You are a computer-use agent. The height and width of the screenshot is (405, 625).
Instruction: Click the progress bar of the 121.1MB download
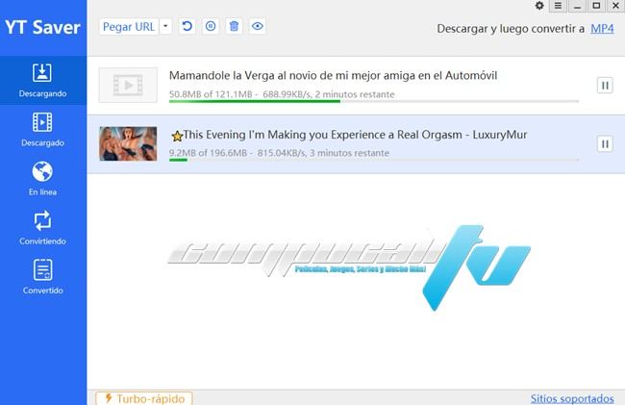(373, 101)
